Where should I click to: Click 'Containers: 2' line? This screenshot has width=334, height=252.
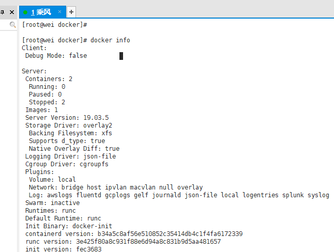(49, 79)
